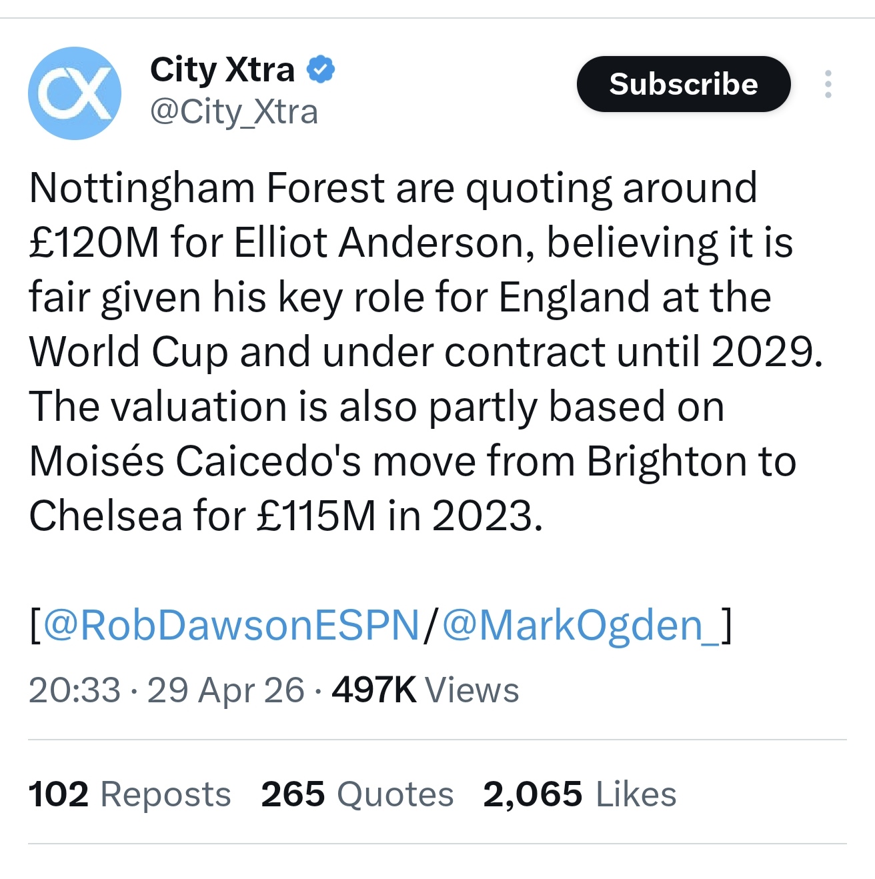Click the 29 Apr 26 date

point(225,690)
